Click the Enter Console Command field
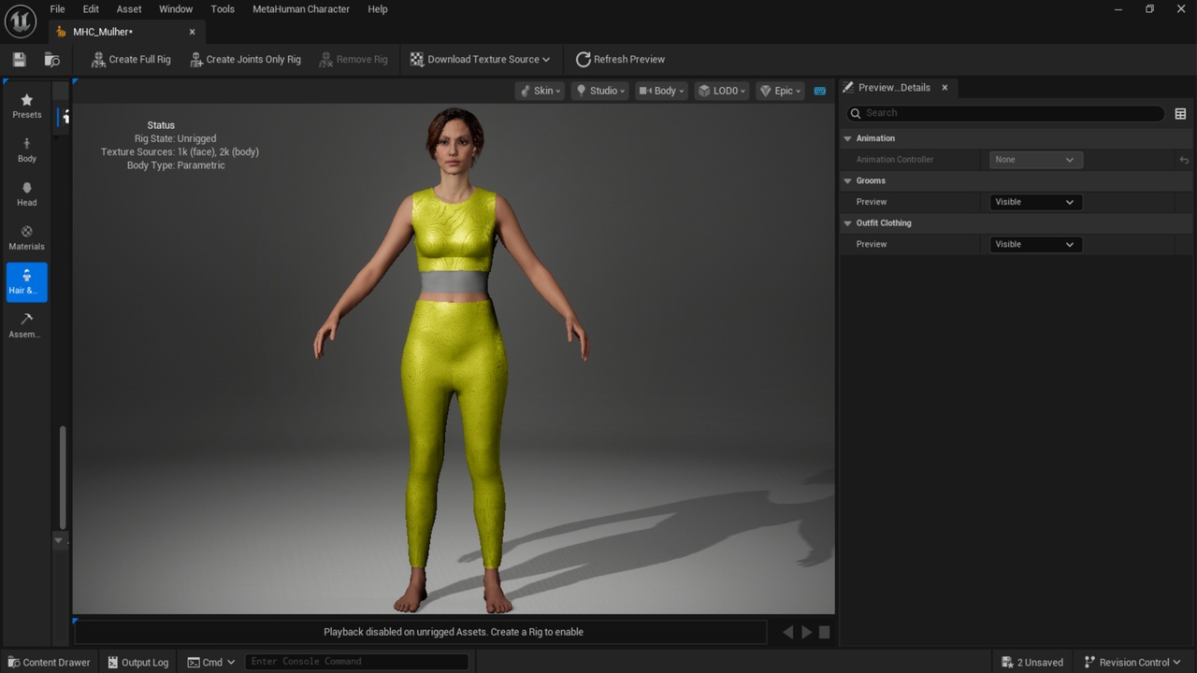This screenshot has height=673, width=1197. tap(356, 662)
